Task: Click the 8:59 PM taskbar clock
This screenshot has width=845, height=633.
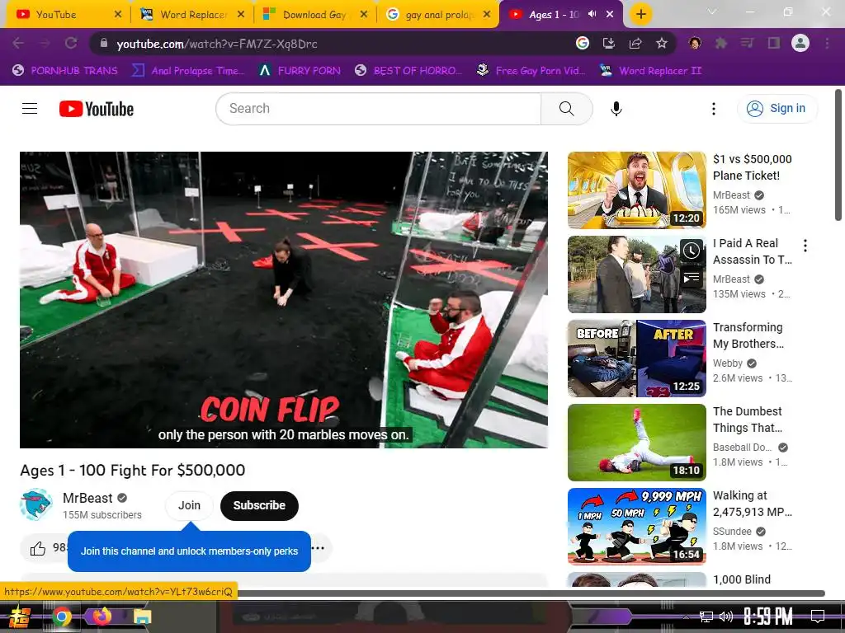Action: click(768, 616)
